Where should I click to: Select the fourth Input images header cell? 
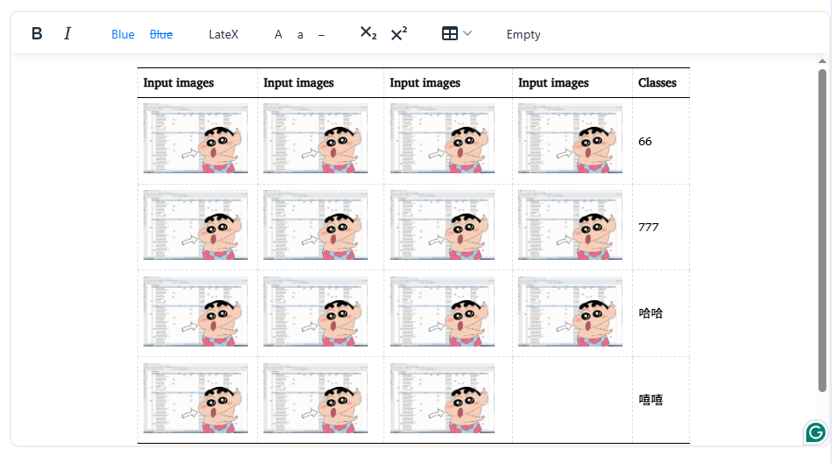point(573,82)
